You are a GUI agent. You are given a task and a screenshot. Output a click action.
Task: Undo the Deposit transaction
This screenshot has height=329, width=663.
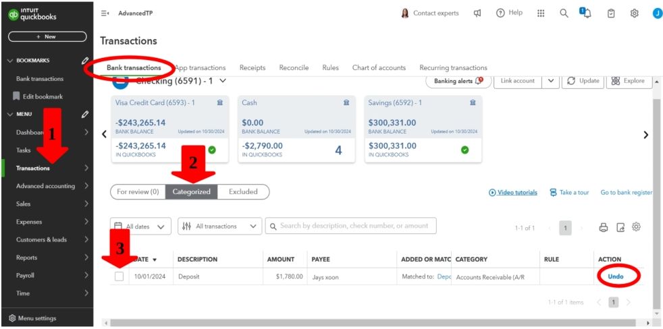click(x=616, y=276)
